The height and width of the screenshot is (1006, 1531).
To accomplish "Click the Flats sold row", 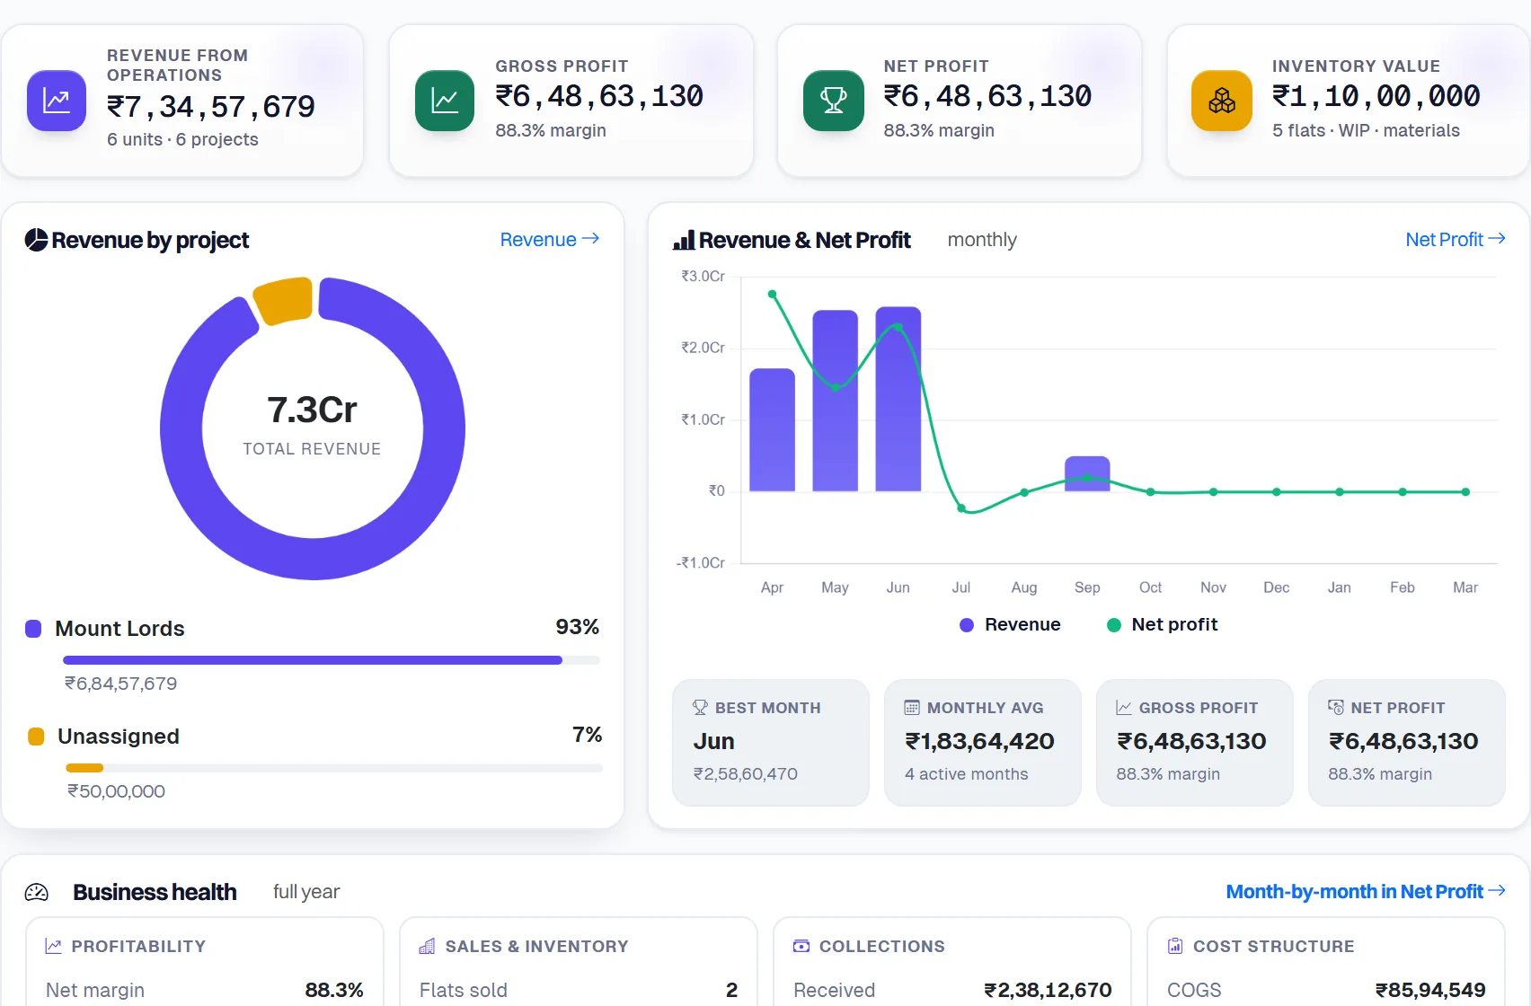I will coord(579,990).
